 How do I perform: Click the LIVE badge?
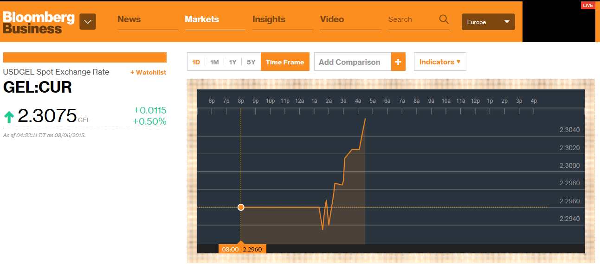[x=588, y=6]
